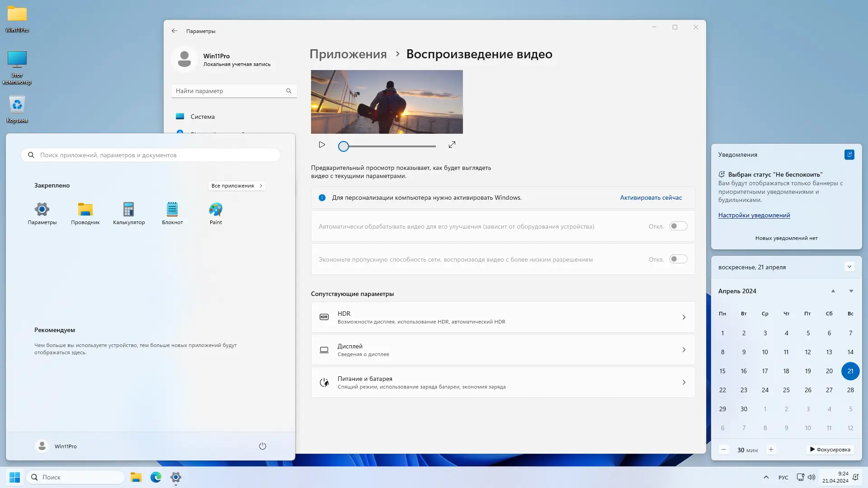868x488 pixels.
Task: Open Paint from the pinned Start apps
Action: [216, 213]
